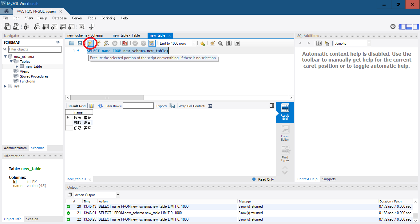Screen dimensions: 420x224
Task: Open the Query menu
Action: [42, 18]
